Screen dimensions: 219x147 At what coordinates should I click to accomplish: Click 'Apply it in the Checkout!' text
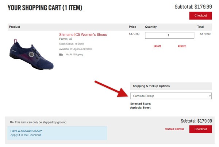26,135
